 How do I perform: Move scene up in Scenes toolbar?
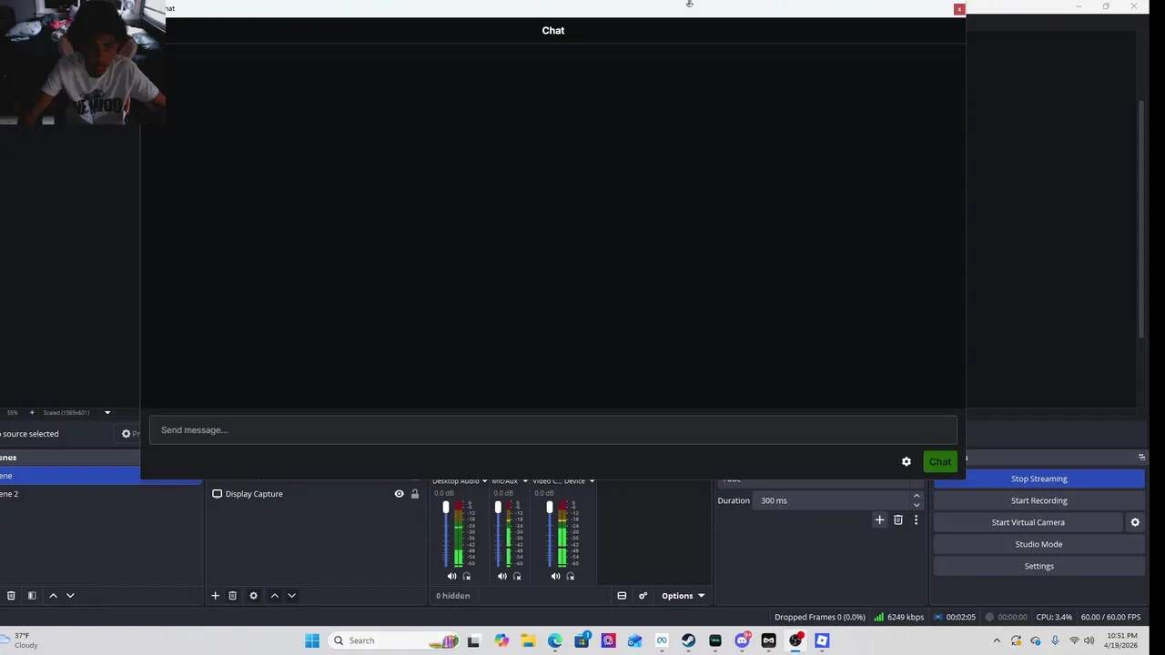(x=53, y=596)
